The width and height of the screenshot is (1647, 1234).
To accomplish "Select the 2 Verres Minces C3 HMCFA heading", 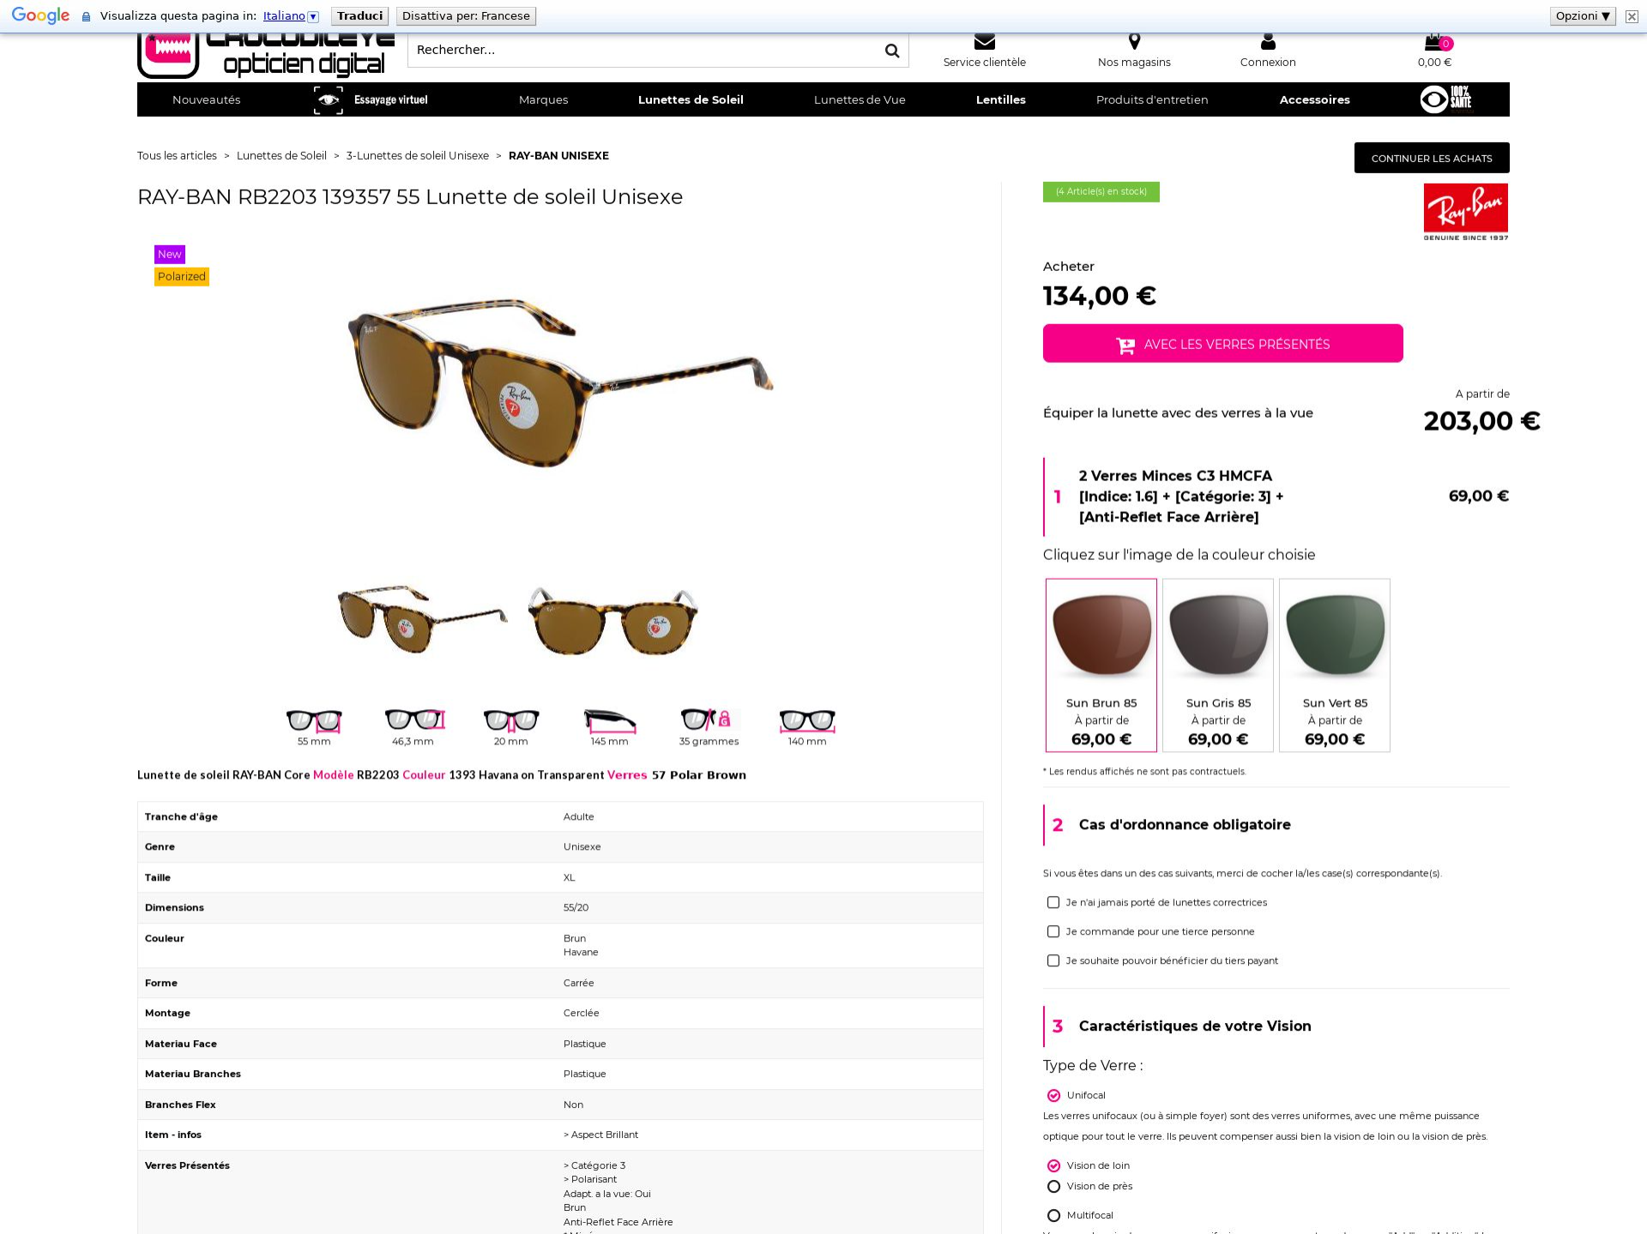I will click(1181, 497).
